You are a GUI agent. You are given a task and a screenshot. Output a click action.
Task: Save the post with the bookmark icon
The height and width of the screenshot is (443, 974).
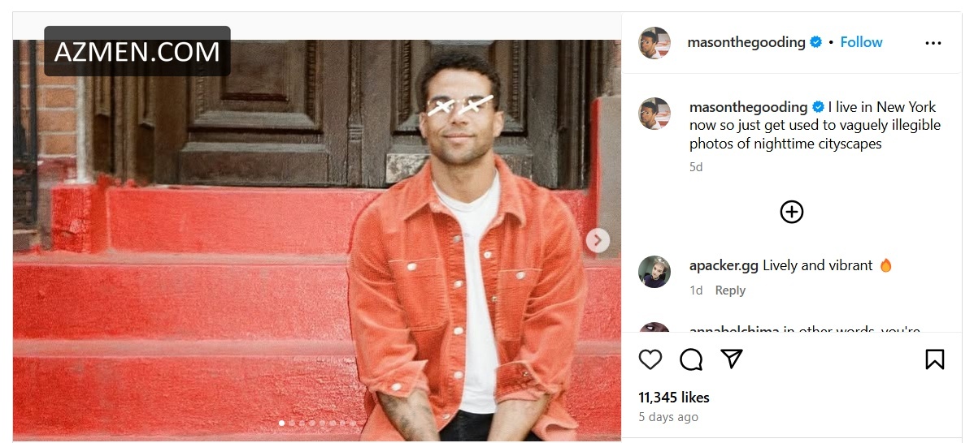(934, 359)
